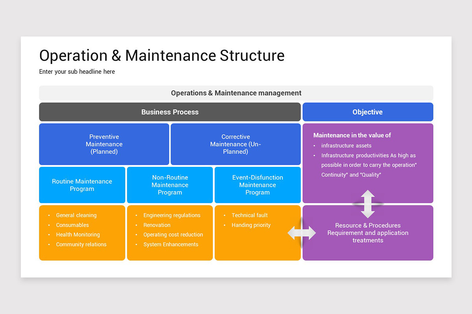Click the purple Objective details panel
The image size is (472, 314).
pos(368,163)
